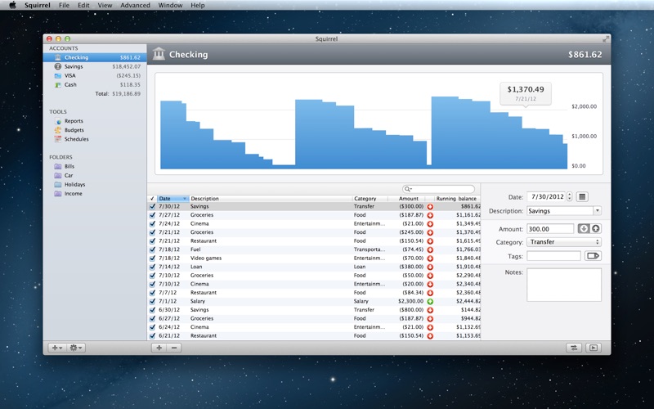
Task: Remove selected transaction with minus button
Action: (174, 348)
